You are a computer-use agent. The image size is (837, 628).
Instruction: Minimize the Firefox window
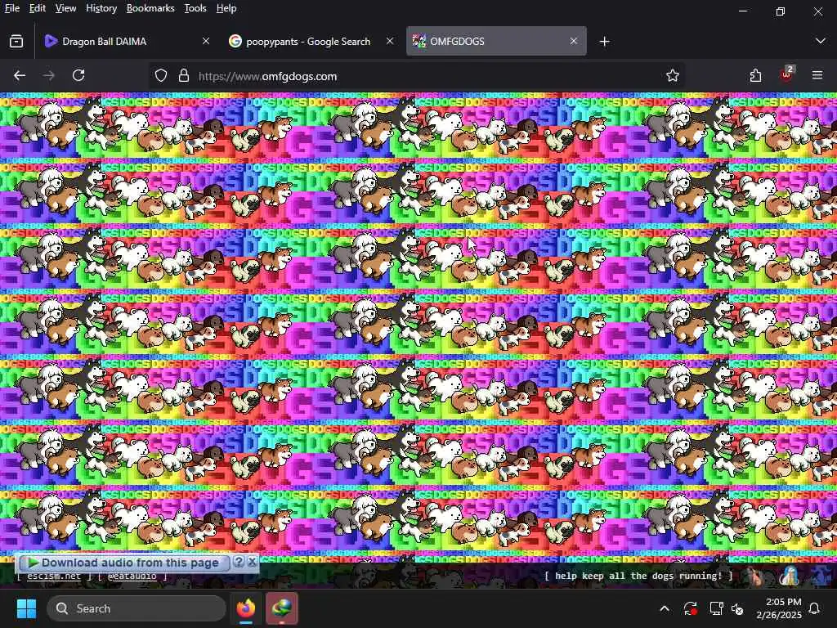(743, 11)
